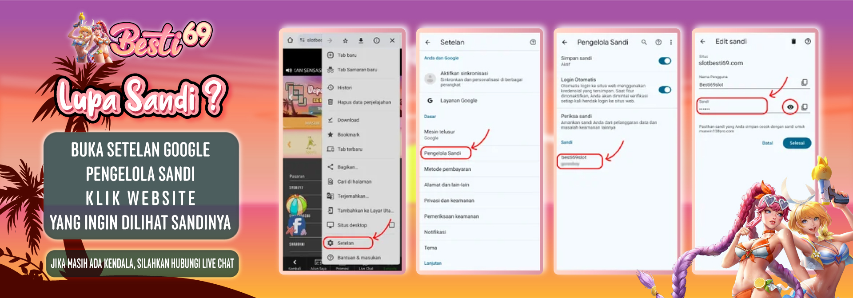This screenshot has height=298, width=853.
Task: Tap the download arrow icon at the top of the menu
Action: pyautogui.click(x=361, y=40)
